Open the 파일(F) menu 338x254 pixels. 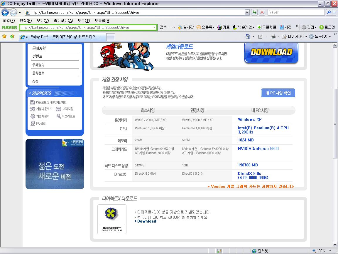click(x=9, y=21)
